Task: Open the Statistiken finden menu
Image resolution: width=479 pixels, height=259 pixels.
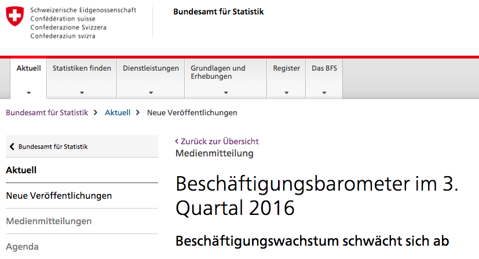Action: click(82, 68)
